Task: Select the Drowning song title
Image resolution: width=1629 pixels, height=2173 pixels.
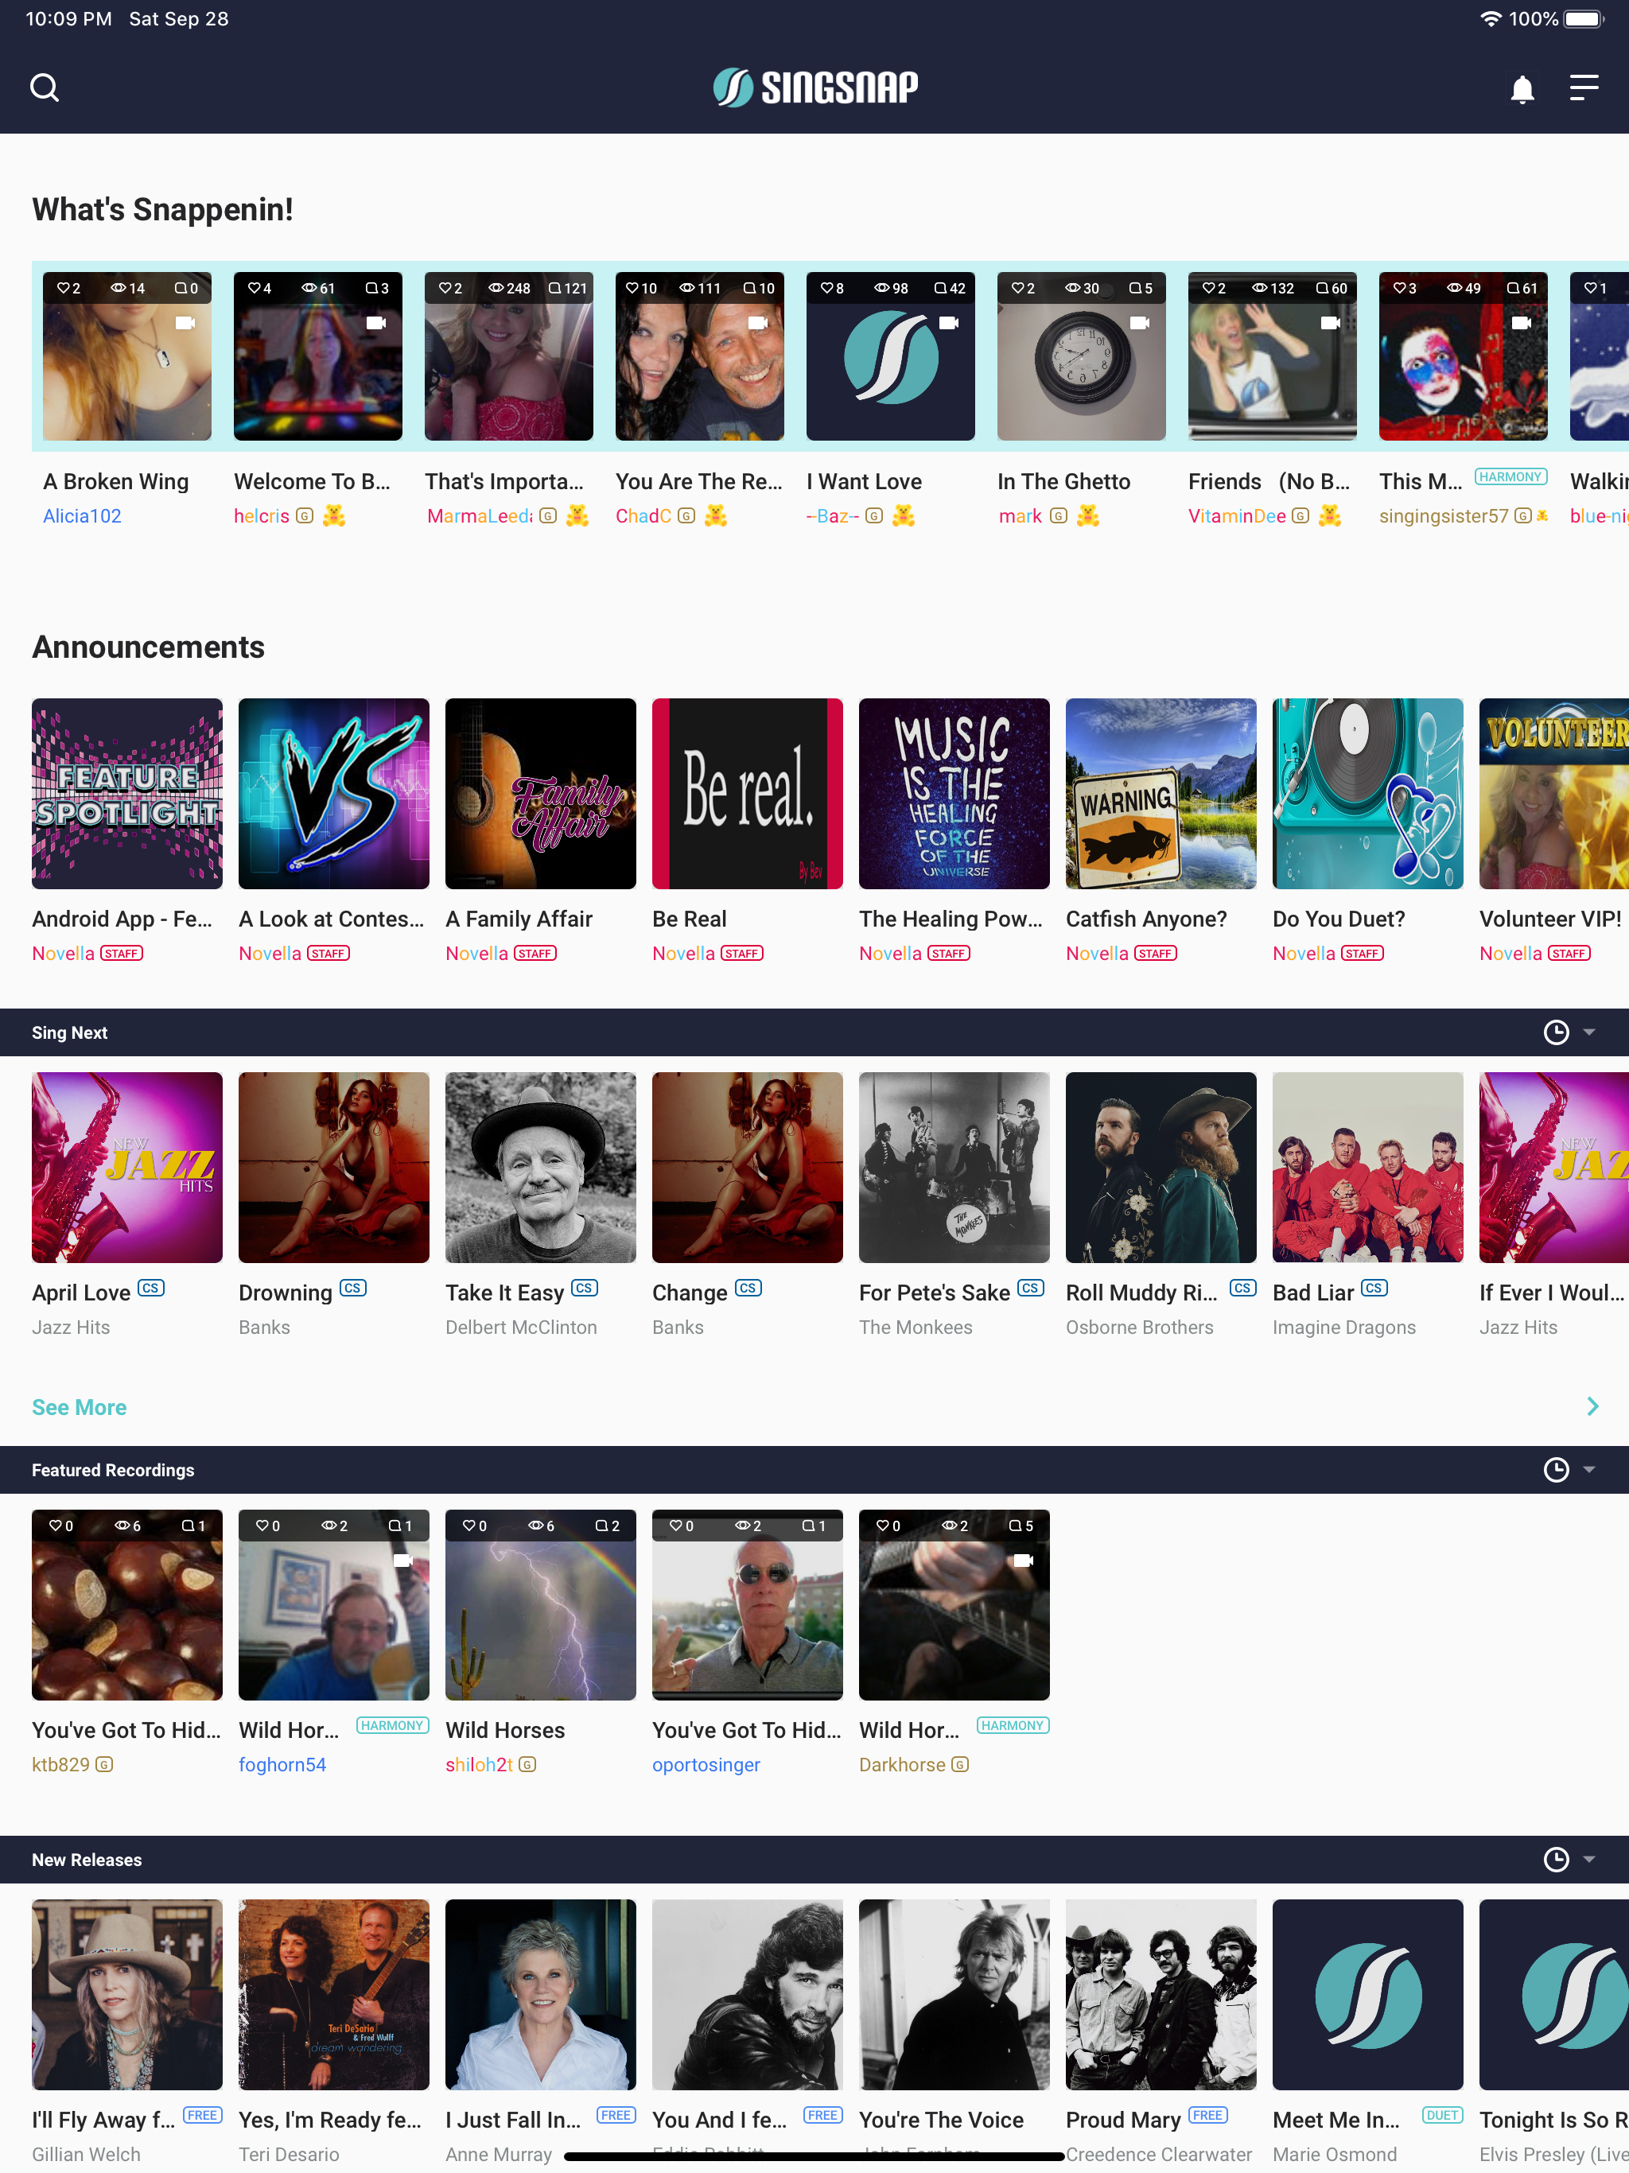Action: pos(285,1294)
